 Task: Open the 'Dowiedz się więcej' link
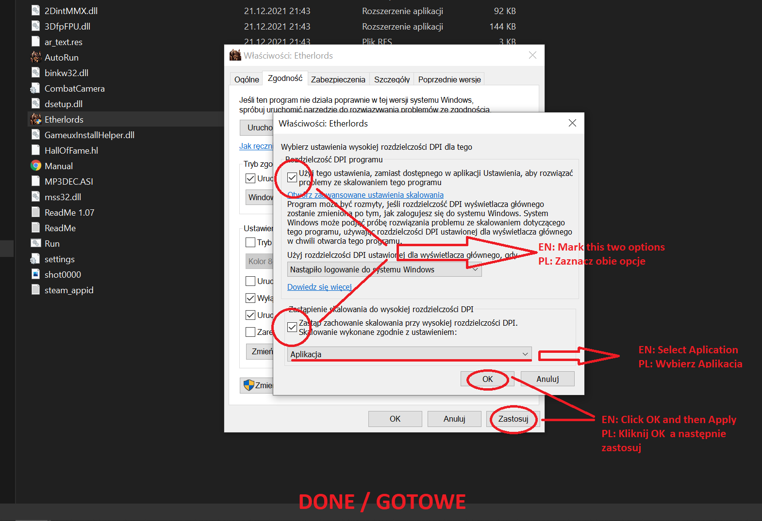click(x=319, y=287)
